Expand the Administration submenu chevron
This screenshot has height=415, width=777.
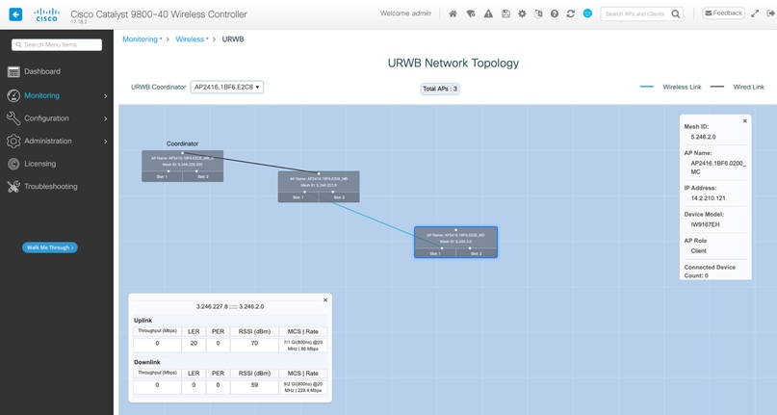click(x=106, y=142)
